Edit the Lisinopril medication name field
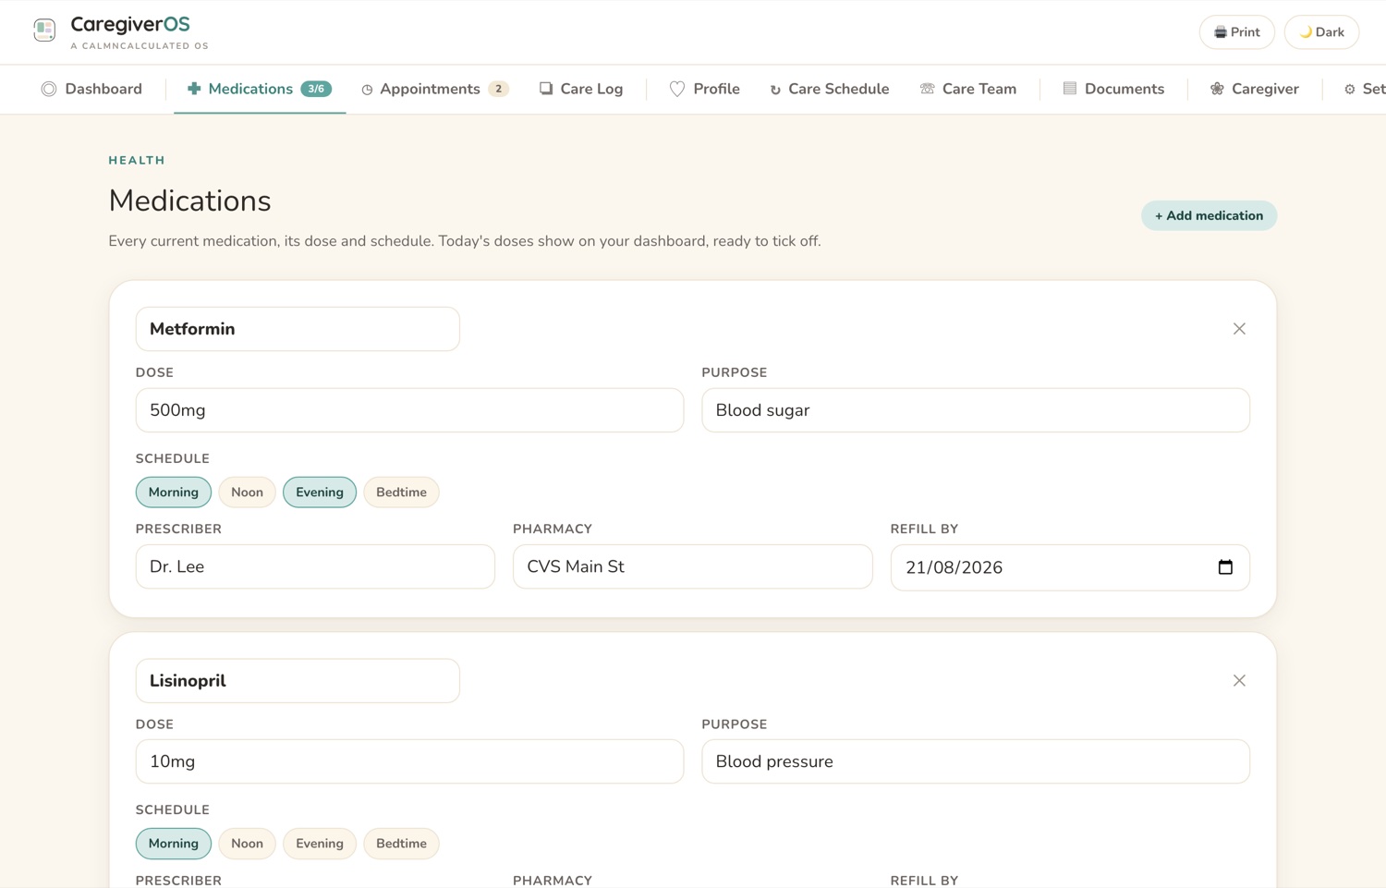Viewport: 1386px width, 888px height. tap(298, 681)
